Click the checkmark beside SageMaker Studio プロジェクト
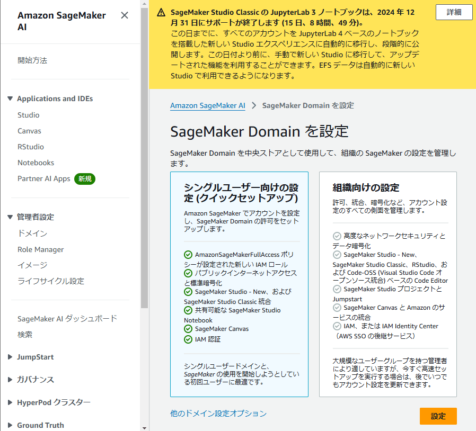This screenshot has height=431, width=476. coord(337,289)
